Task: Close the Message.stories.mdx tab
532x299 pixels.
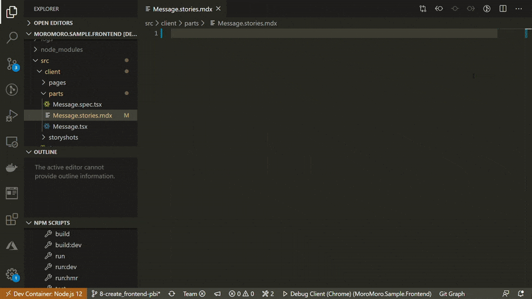Action: pyautogui.click(x=219, y=9)
